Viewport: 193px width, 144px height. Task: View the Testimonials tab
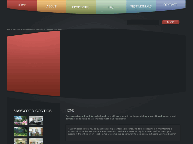click(141, 6)
